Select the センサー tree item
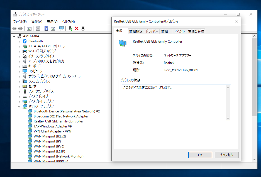The width and height of the screenshot is (261, 177). tap(33, 86)
